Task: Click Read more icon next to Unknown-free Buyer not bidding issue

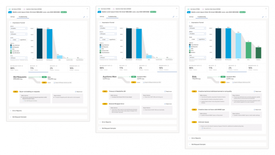Action: click(76, 92)
